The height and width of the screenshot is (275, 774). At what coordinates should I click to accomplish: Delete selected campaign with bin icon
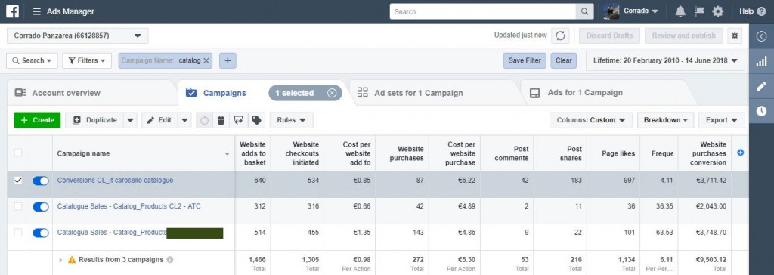[x=221, y=120]
